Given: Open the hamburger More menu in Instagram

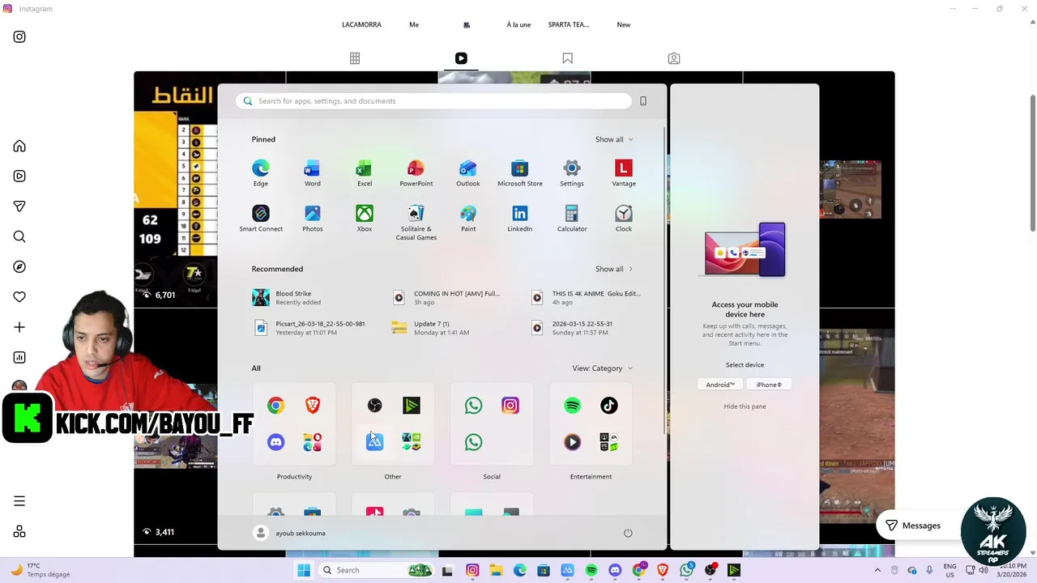Looking at the screenshot, I should tap(19, 501).
